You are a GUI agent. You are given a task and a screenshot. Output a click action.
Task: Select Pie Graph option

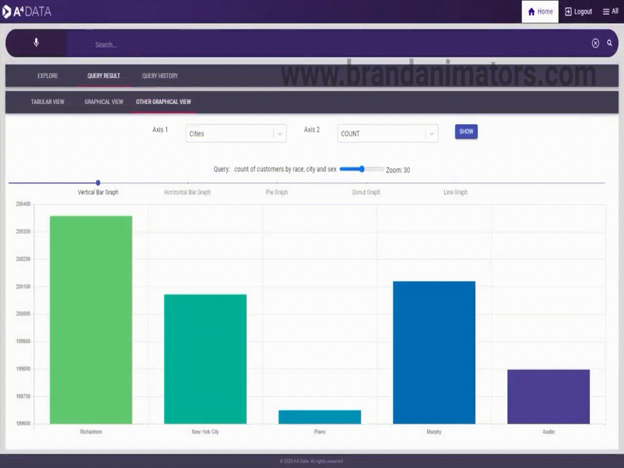(277, 192)
